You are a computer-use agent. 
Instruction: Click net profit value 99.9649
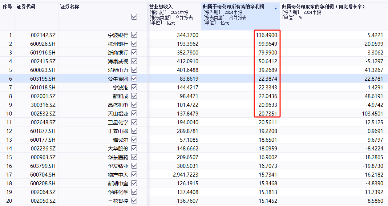[268, 44]
